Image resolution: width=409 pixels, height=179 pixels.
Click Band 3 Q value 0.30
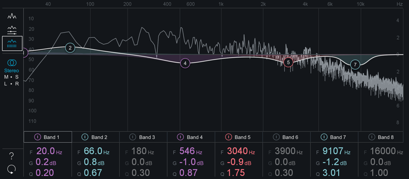(x=141, y=173)
